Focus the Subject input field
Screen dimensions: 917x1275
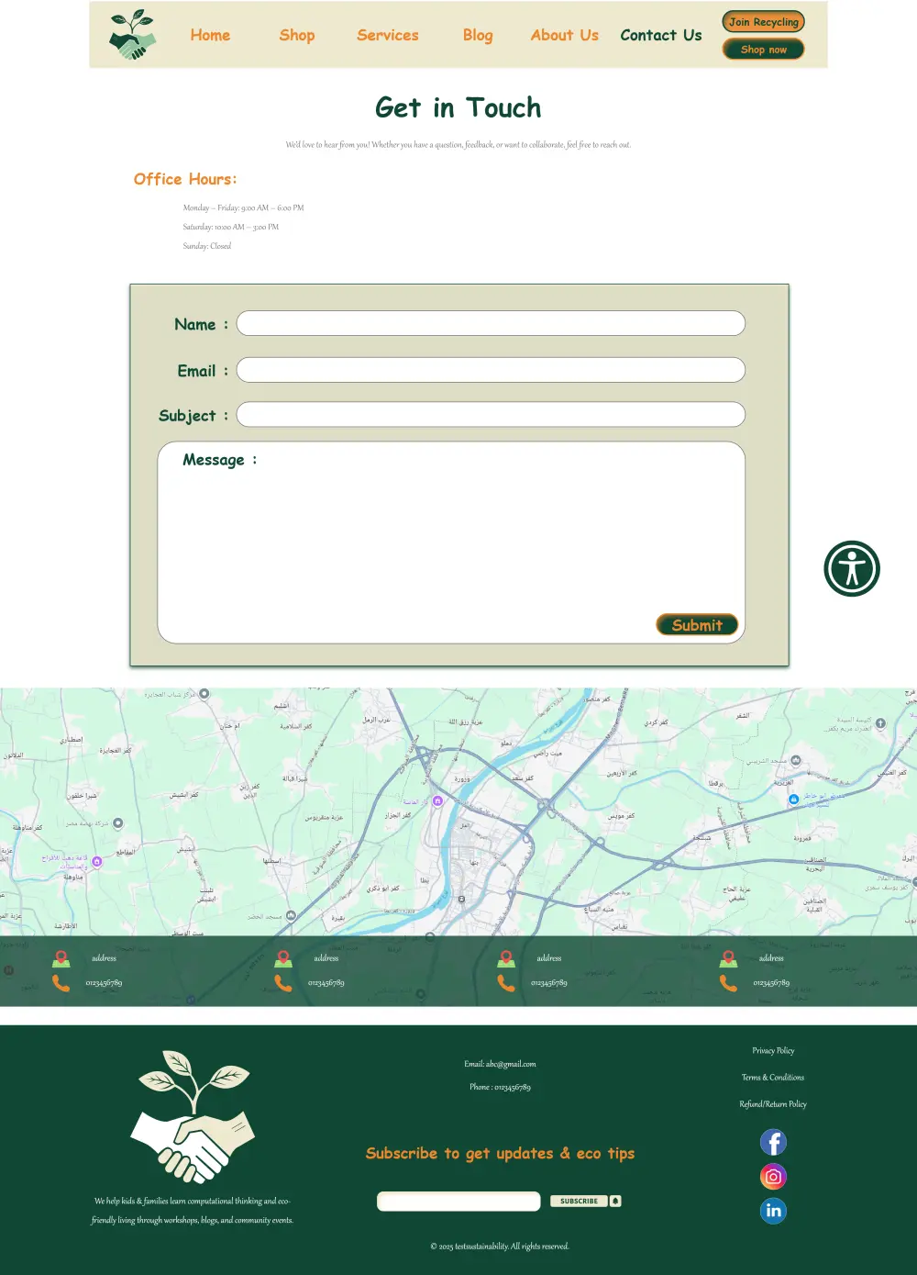click(x=491, y=414)
